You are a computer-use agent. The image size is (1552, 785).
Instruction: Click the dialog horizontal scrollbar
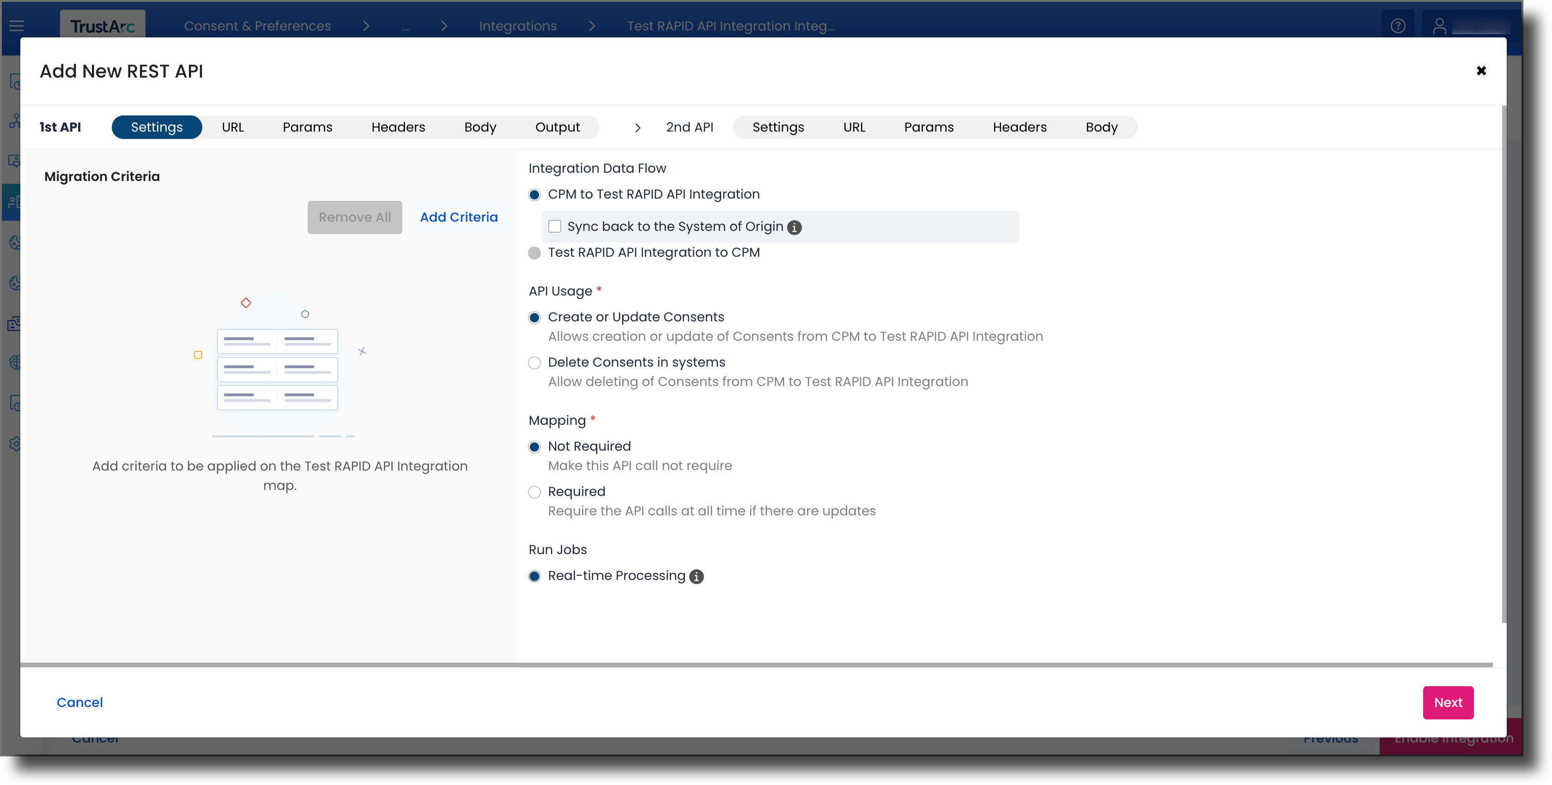click(757, 664)
